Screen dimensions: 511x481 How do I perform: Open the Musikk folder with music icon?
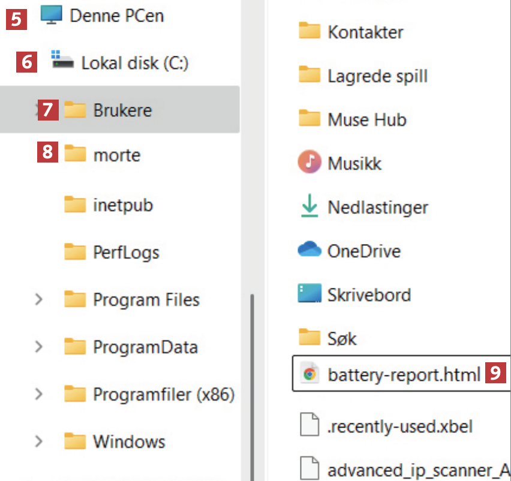[x=309, y=163]
